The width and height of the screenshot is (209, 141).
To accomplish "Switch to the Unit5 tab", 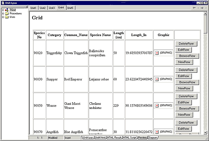I will [x=70, y=8].
